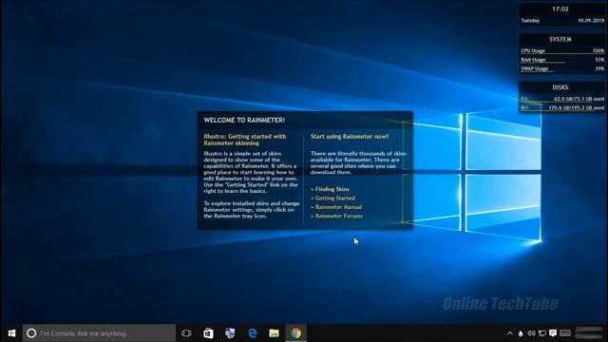This screenshot has width=608, height=342.
Task: Show hidden tray icons with the chevron
Action: pos(510,333)
